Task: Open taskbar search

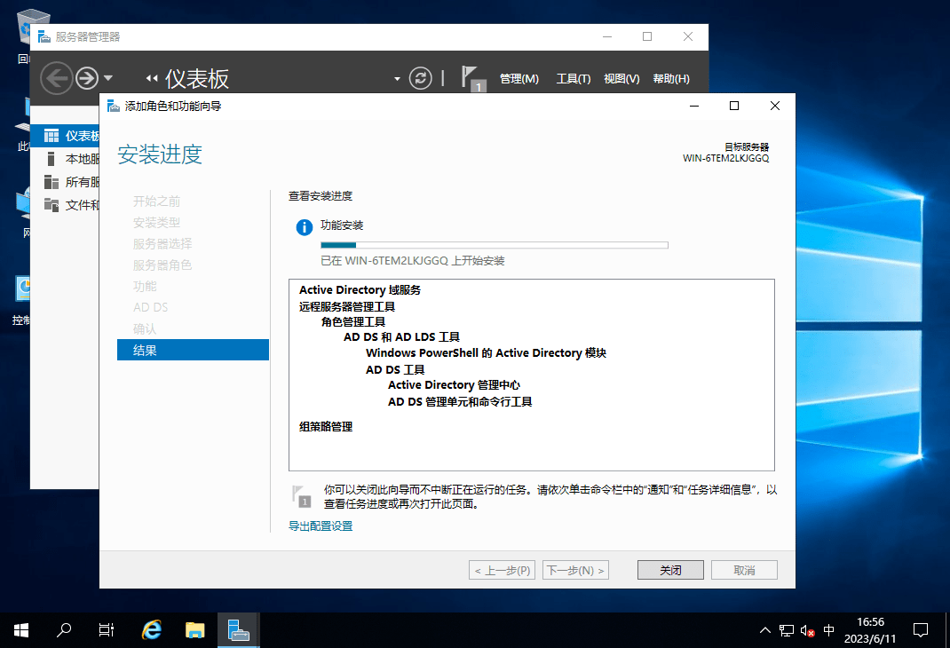Action: pyautogui.click(x=64, y=630)
